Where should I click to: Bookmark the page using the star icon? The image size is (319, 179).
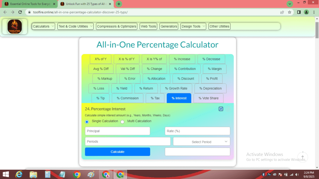[290, 12]
